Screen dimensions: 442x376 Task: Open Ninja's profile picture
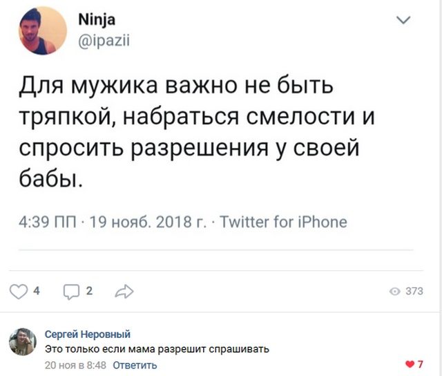42,30
